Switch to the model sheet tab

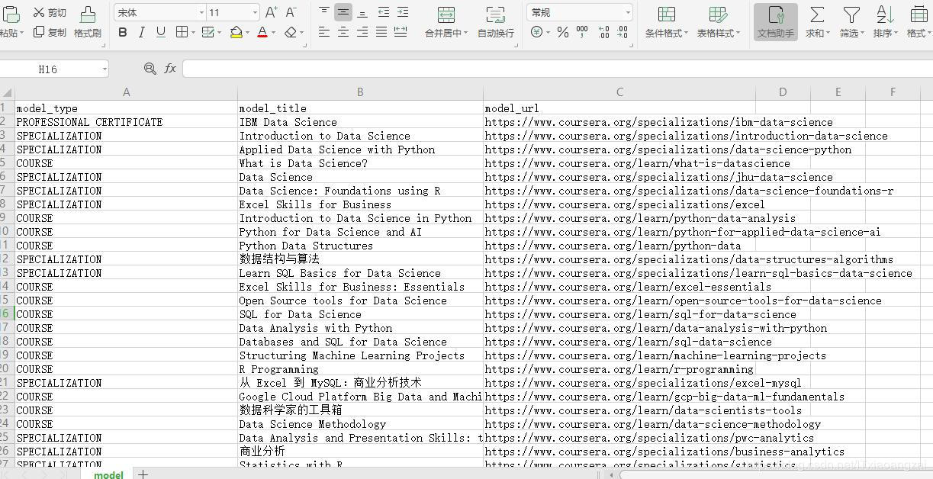tap(108, 474)
